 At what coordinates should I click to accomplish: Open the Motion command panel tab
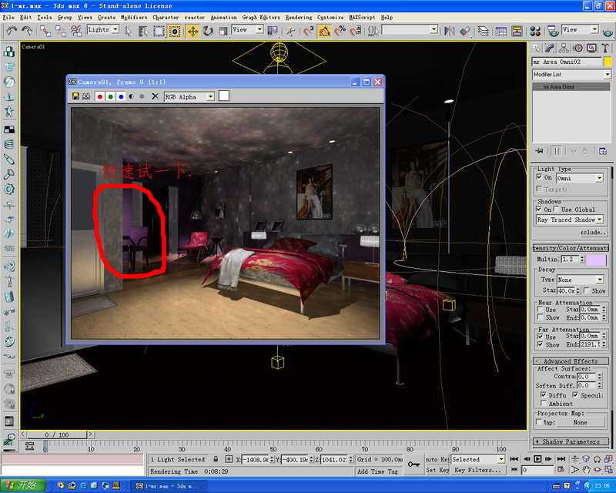coord(578,49)
